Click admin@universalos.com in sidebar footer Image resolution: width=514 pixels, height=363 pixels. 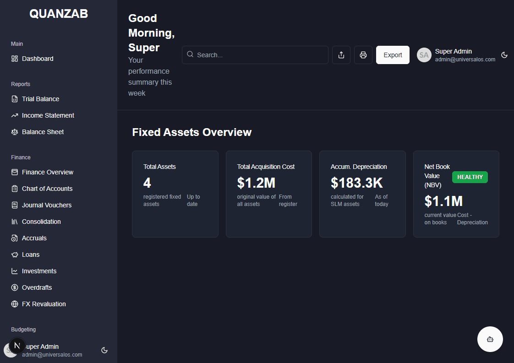[52, 355]
